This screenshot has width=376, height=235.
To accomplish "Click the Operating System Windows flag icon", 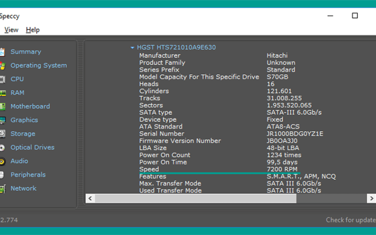I will (2, 65).
